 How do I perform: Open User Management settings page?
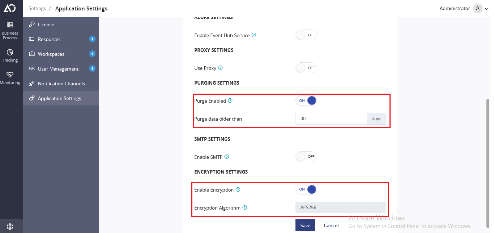click(61, 69)
